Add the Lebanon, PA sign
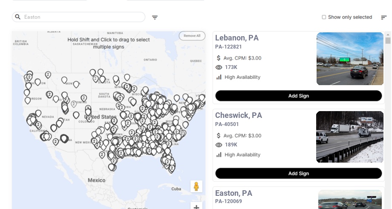The width and height of the screenshot is (392, 209). pyautogui.click(x=298, y=96)
